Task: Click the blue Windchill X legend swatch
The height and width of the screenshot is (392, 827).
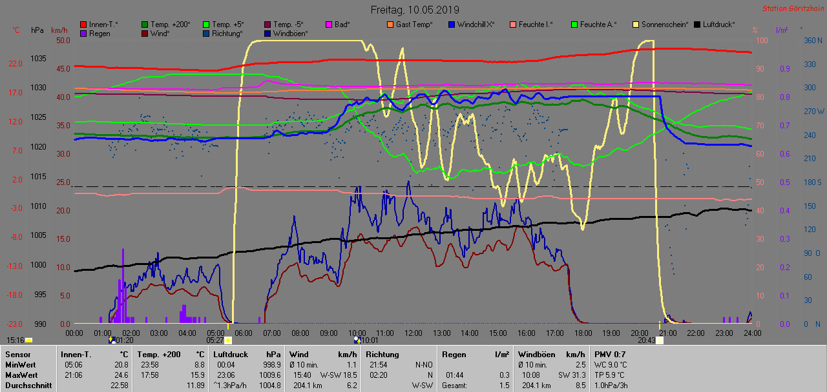Action: tap(452, 24)
